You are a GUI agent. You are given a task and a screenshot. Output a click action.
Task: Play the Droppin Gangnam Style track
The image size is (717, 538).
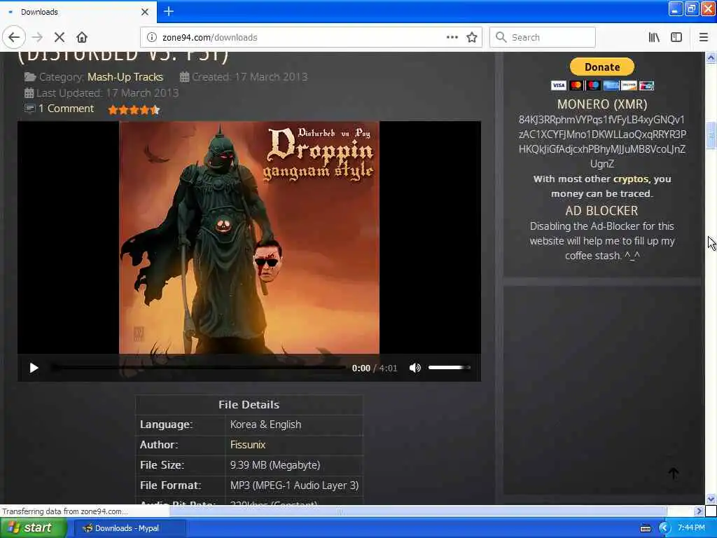pos(34,368)
